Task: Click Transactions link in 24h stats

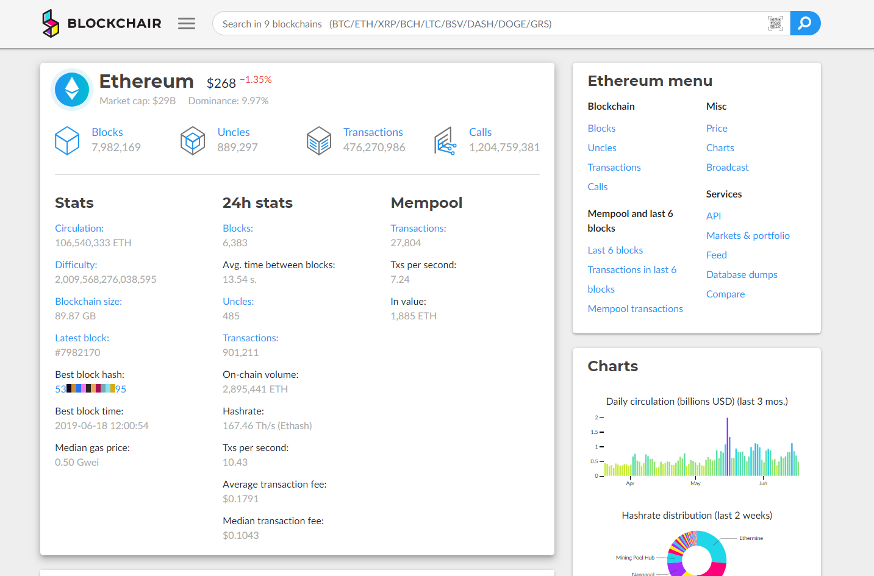Action: [251, 338]
